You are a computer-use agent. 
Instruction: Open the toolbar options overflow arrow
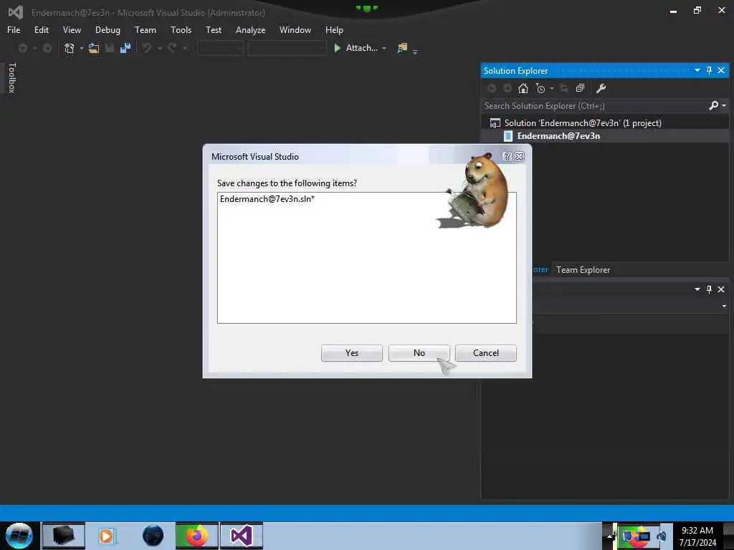tap(415, 51)
